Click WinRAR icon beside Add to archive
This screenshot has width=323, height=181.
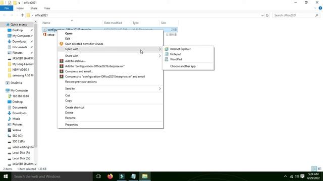pos(62,61)
